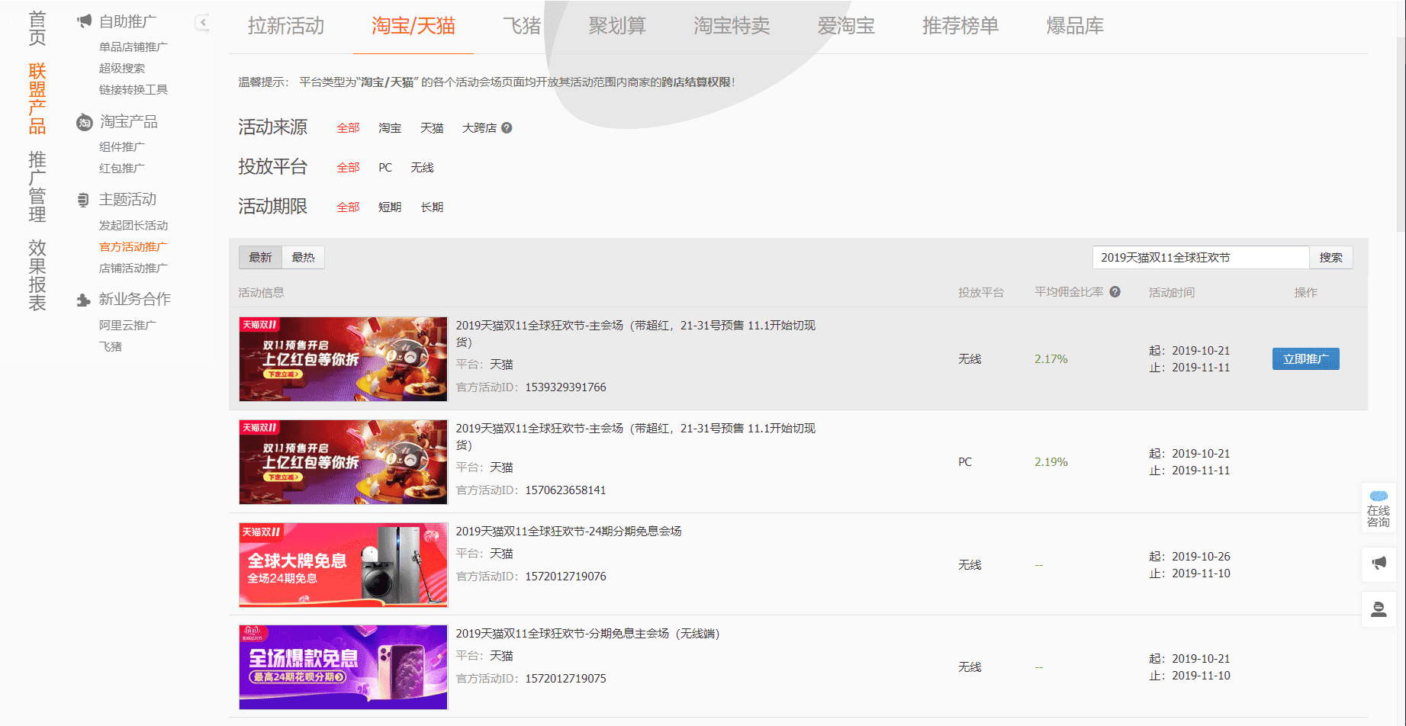Image resolution: width=1406 pixels, height=726 pixels.
Task: Filter 投放平台 by PC
Action: coord(385,168)
